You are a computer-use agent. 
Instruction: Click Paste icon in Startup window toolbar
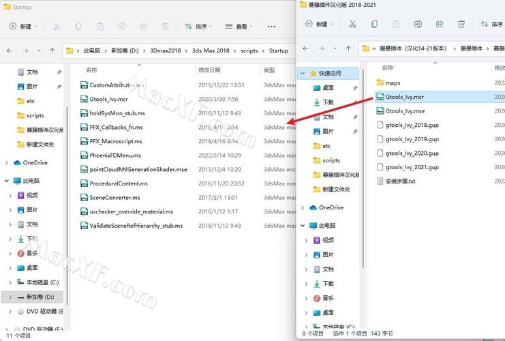100,27
